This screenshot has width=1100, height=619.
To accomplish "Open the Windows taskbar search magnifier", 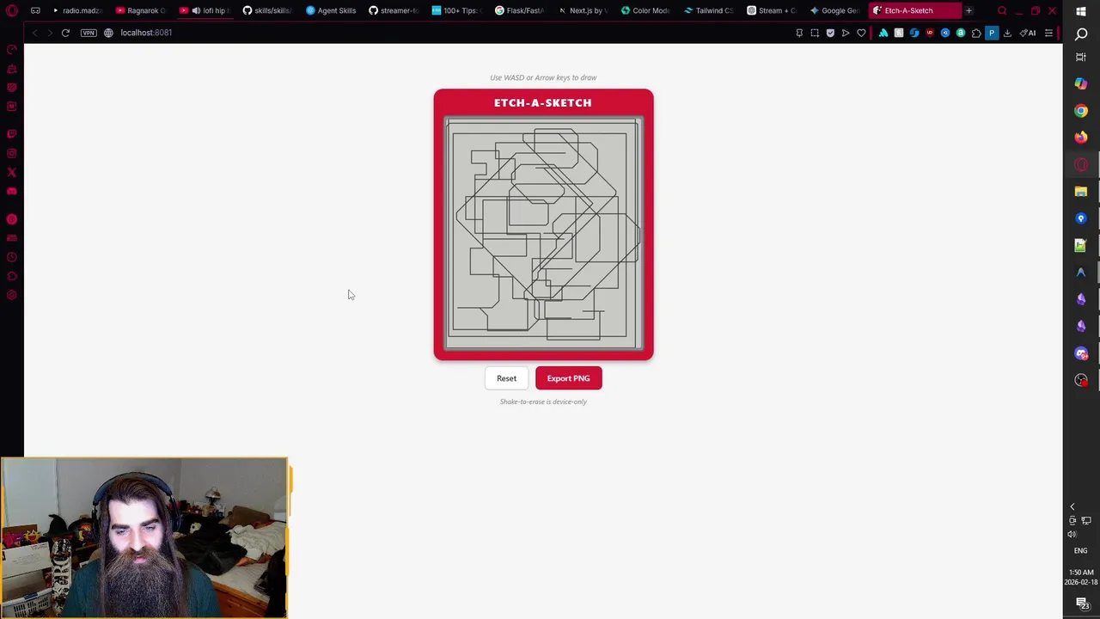I will point(1081,34).
